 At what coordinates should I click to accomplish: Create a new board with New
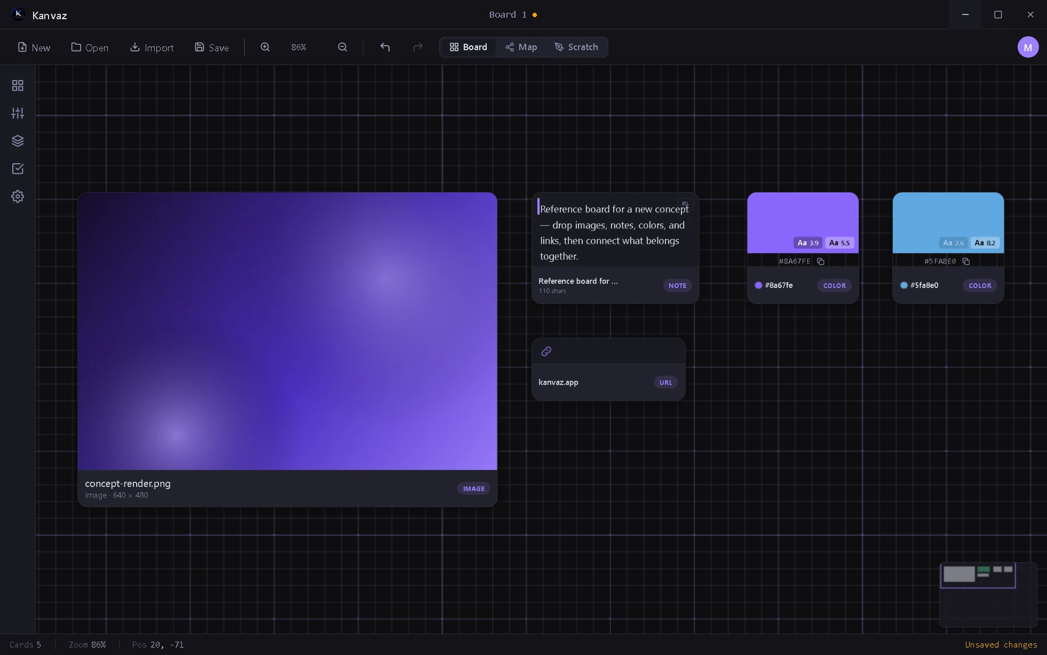(x=34, y=47)
